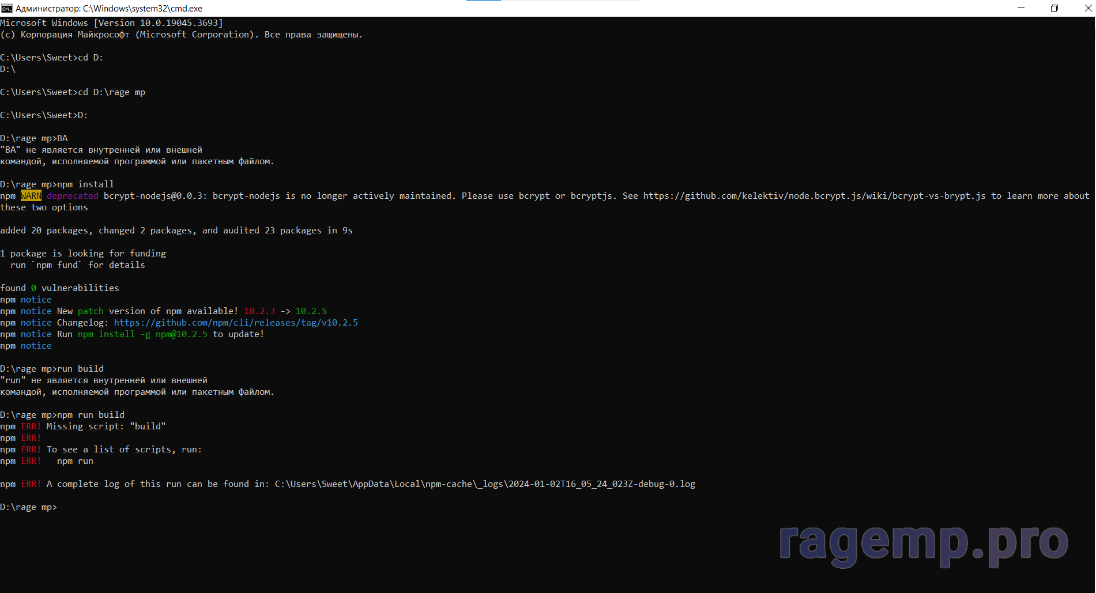Click the typed 'npm install' command line
This screenshot has height=593, width=1096.
85,184
